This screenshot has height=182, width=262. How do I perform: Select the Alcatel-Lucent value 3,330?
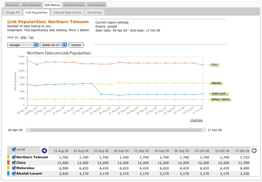[245, 174]
